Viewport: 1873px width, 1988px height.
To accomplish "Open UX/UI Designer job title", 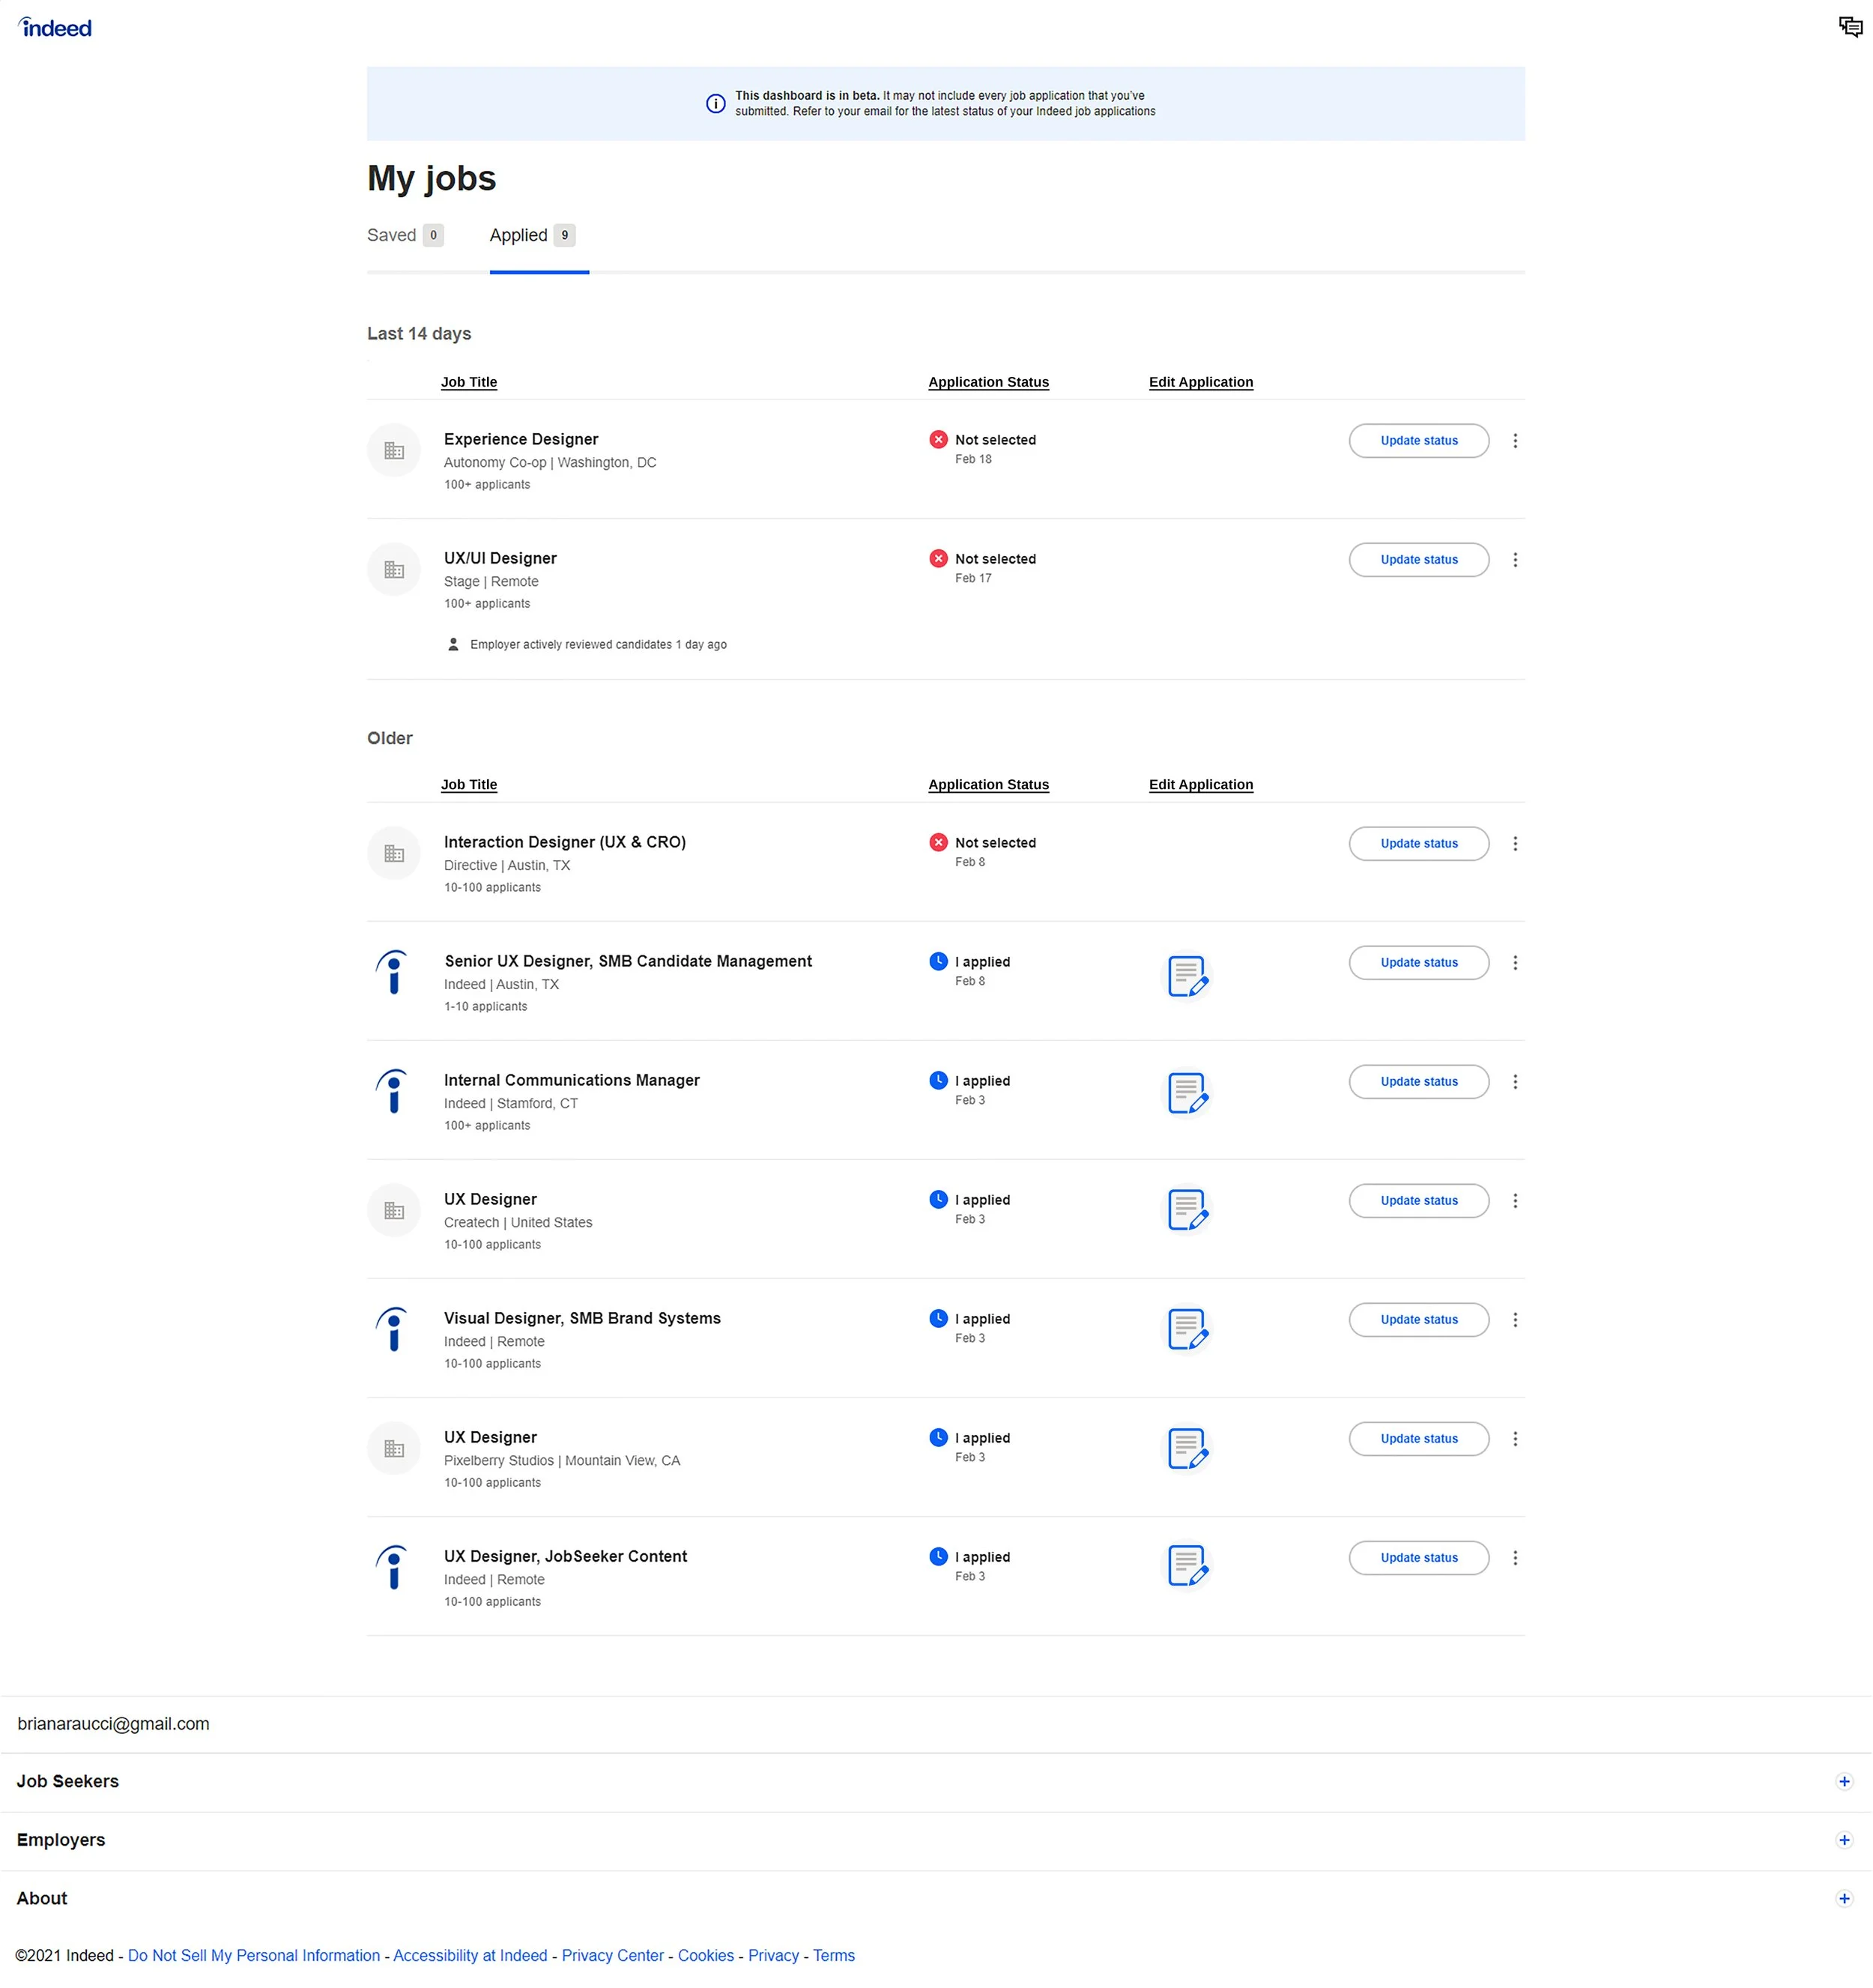I will click(500, 559).
